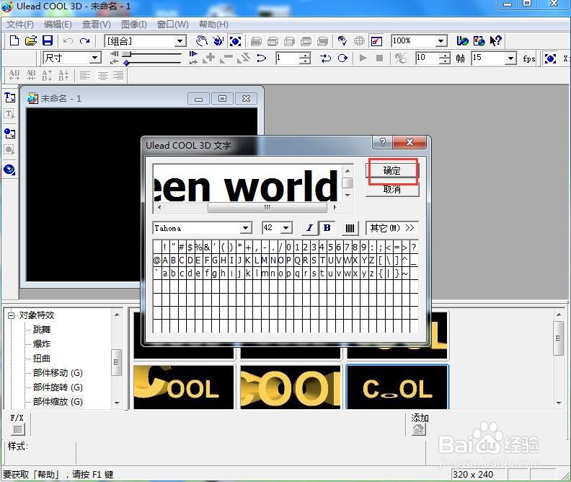This screenshot has height=482, width=571.
Task: Open the 帮助(H) menu
Action: click(213, 25)
